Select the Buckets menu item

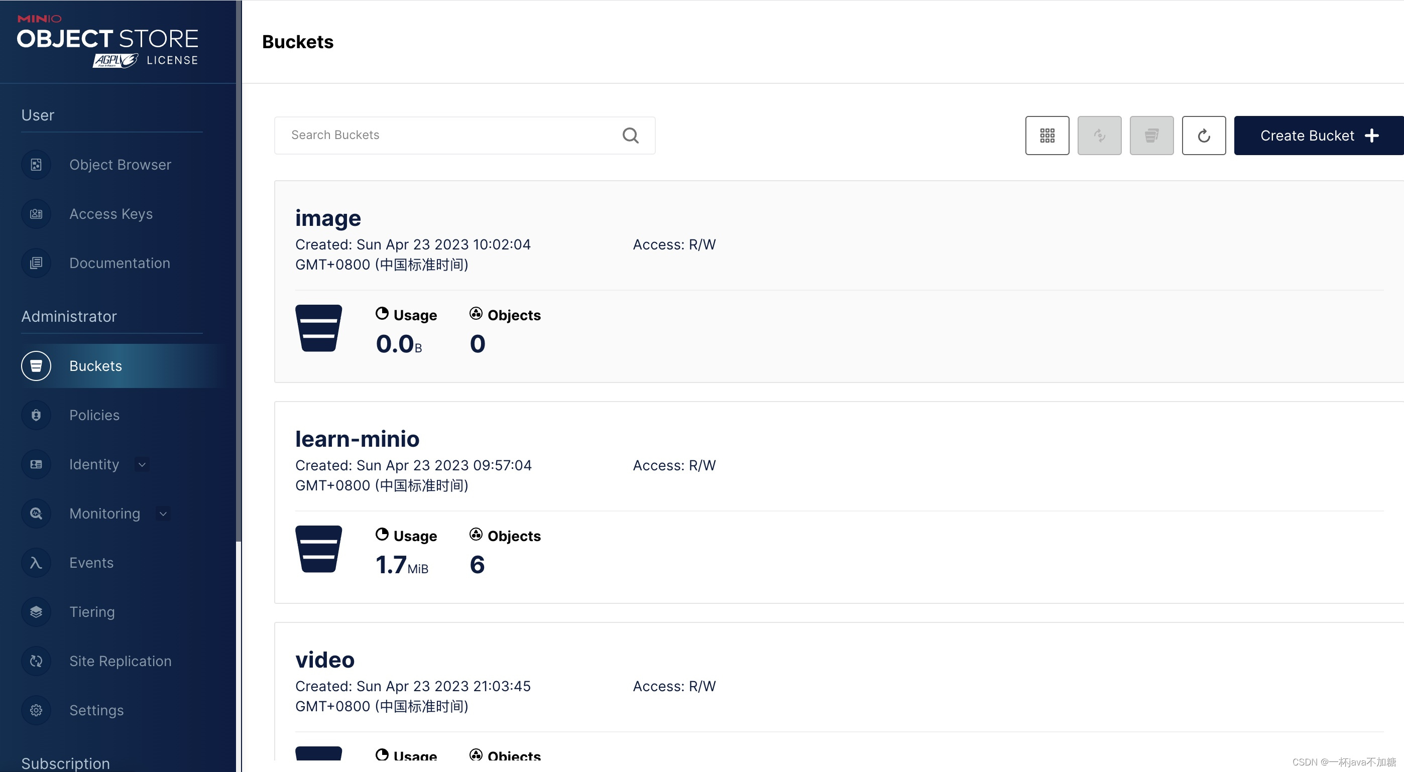95,365
